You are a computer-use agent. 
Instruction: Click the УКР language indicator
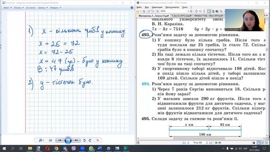[x=245, y=148]
